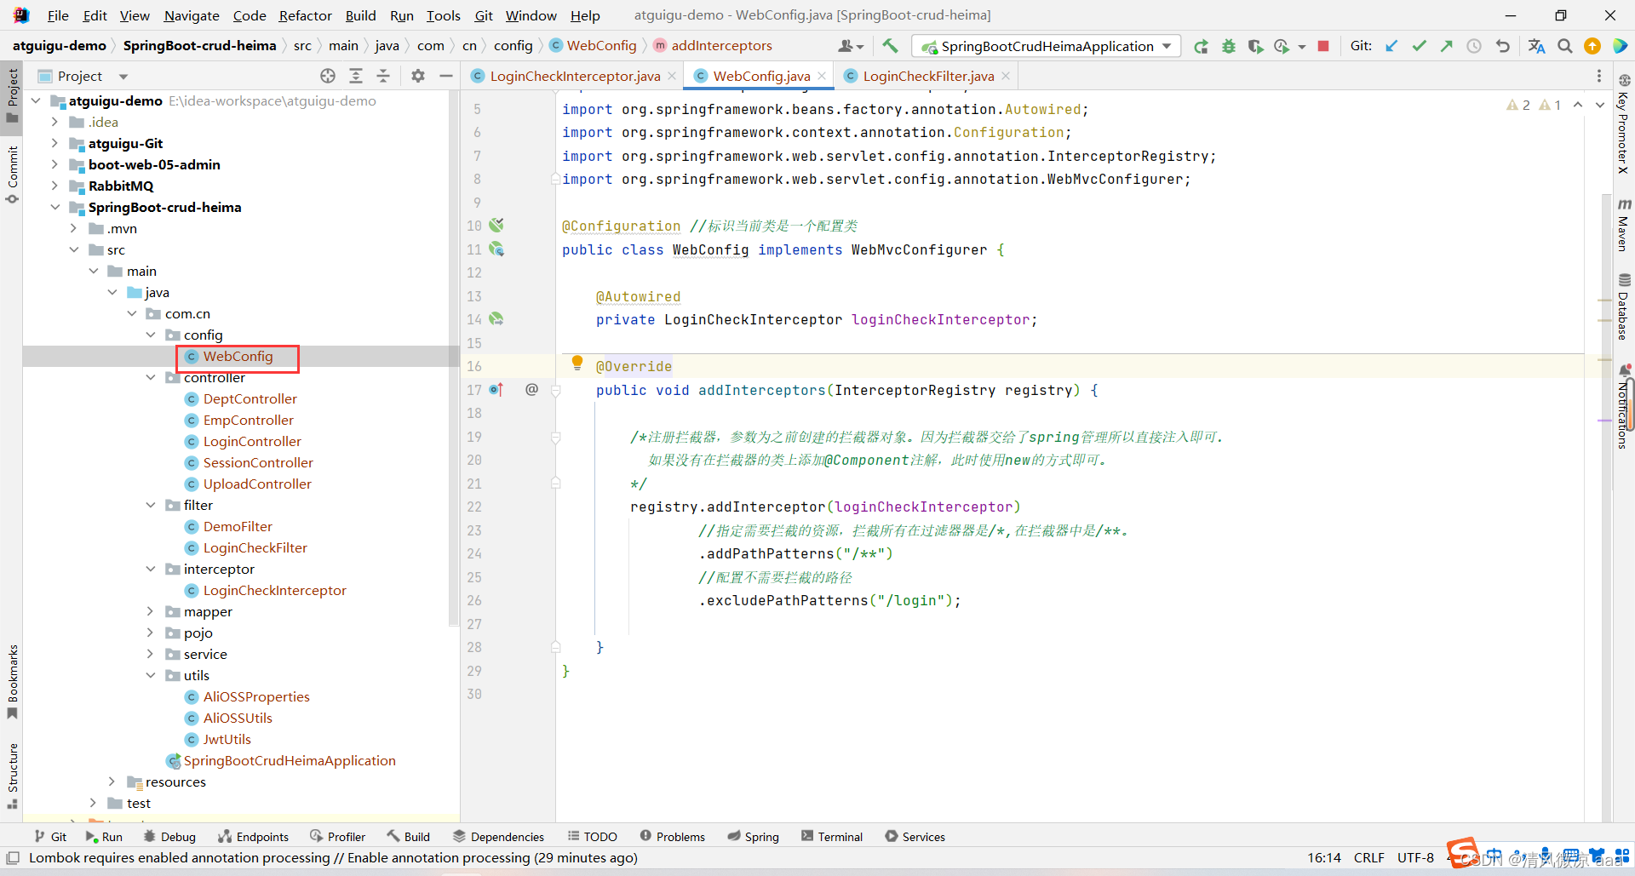1635x876 pixels.
Task: Click the autowired gutter icon on line 14
Action: pos(496,319)
